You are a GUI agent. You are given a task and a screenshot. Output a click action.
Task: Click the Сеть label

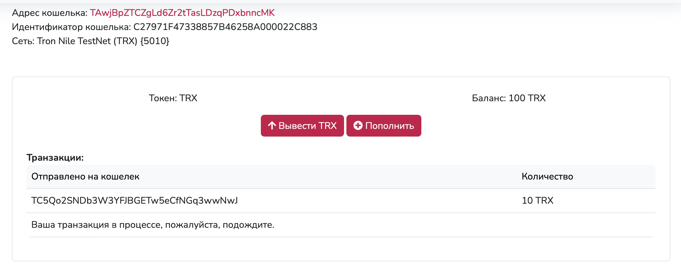click(23, 41)
